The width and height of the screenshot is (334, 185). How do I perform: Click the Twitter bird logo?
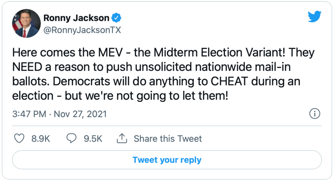tap(315, 16)
